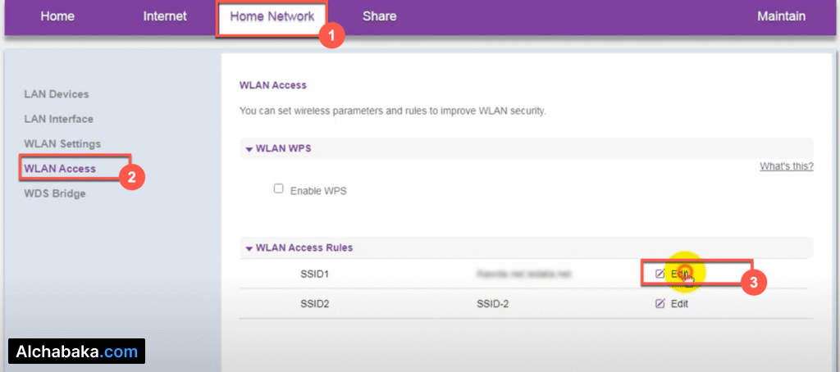Viewport: 840px width, 372px height.
Task: Collapse the WLAN WPS section arrow
Action: 249,149
